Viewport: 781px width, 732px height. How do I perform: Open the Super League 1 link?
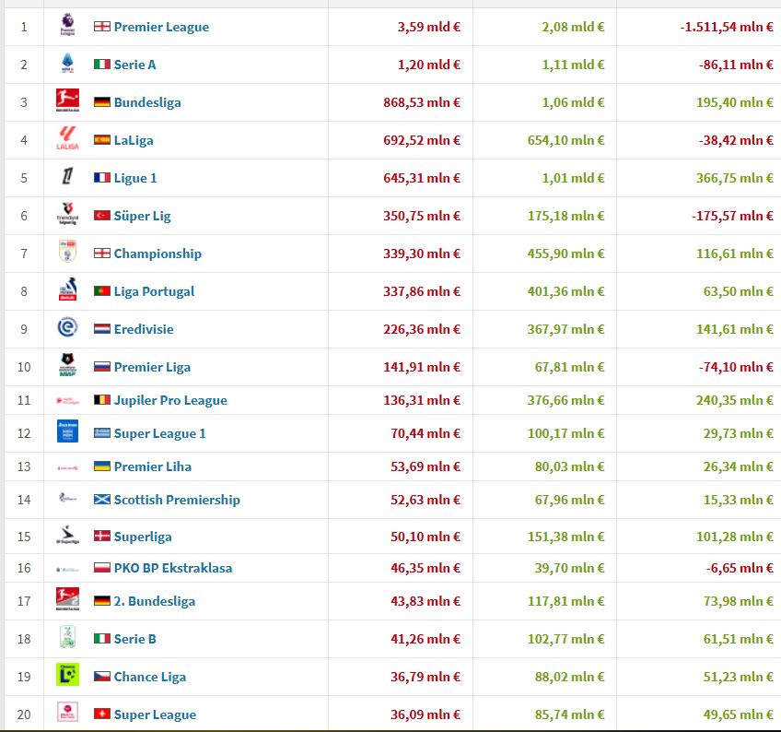coord(160,433)
